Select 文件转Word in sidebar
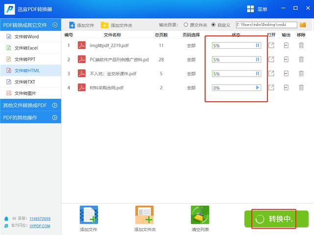Viewport: 314px width, 235px height. pyautogui.click(x=30, y=36)
